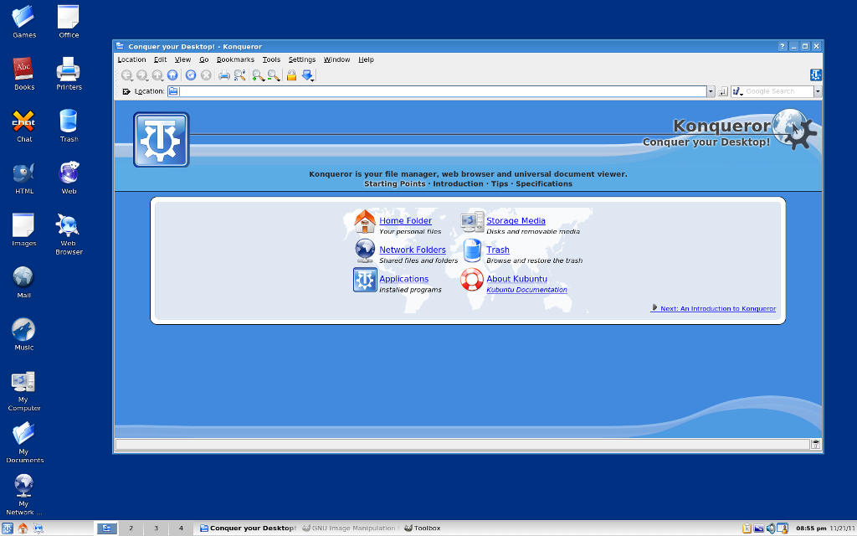The image size is (857, 536).
Task: Expand the Google Search box dropdown arrow
Action: coord(818,91)
